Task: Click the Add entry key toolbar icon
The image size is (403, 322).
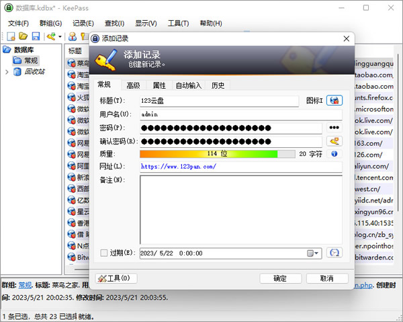Action: tap(52, 36)
